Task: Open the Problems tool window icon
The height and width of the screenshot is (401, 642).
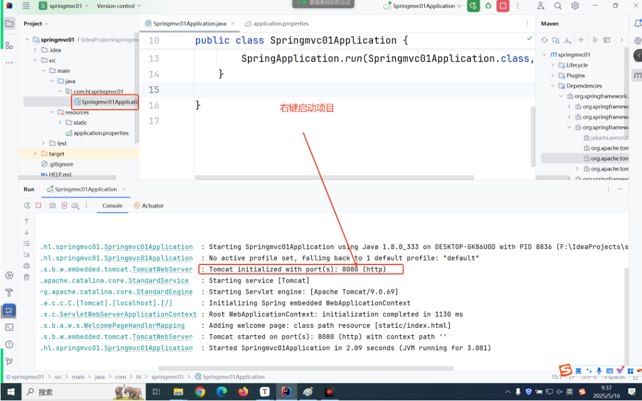Action: (9, 344)
